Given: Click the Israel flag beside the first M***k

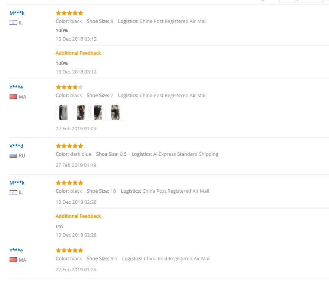Looking at the screenshot, I should pyautogui.click(x=13, y=23).
